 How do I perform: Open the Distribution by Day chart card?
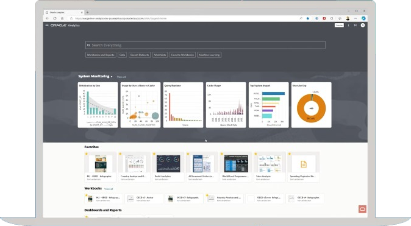[98, 105]
